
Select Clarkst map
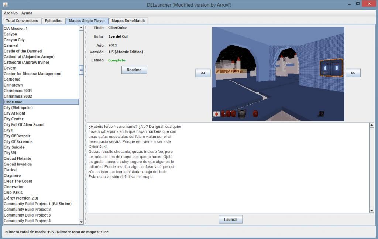pos(41,170)
